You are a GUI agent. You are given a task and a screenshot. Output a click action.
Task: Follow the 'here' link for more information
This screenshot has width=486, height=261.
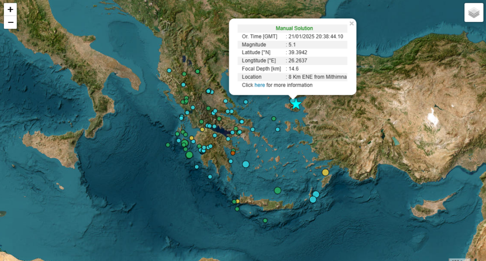coord(260,85)
